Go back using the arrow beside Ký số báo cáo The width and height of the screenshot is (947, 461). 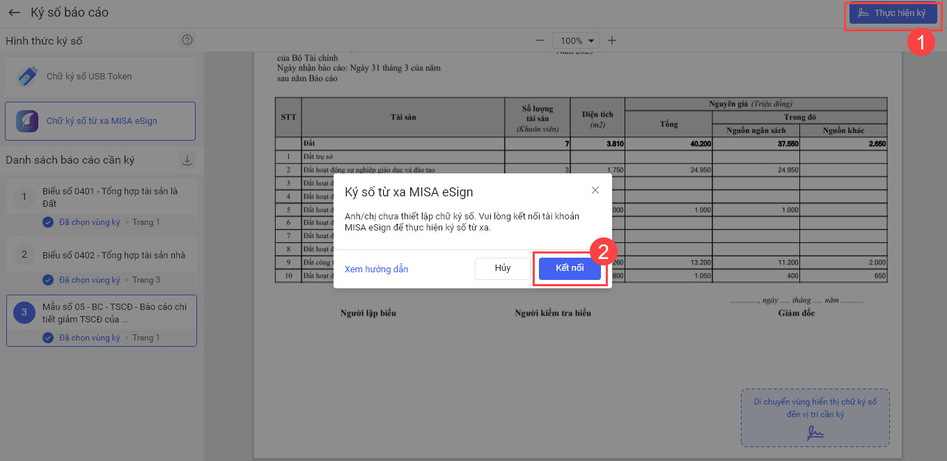coord(14,13)
